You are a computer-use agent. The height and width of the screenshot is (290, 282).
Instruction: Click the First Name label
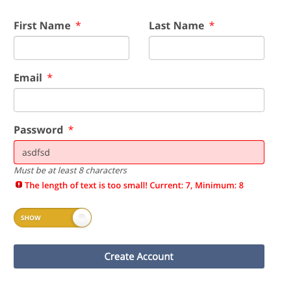pyautogui.click(x=42, y=25)
